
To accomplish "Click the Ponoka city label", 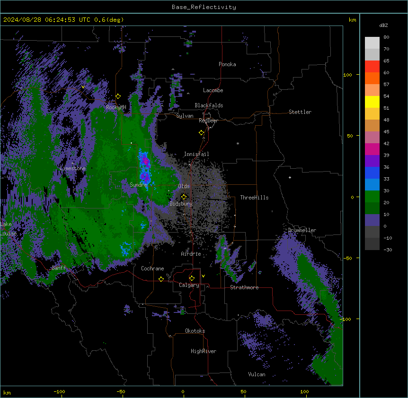I will pos(227,64).
